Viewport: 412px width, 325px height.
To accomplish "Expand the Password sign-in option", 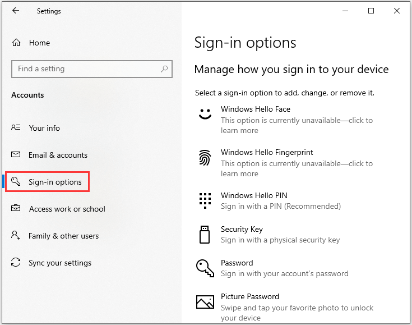I will (x=286, y=268).
